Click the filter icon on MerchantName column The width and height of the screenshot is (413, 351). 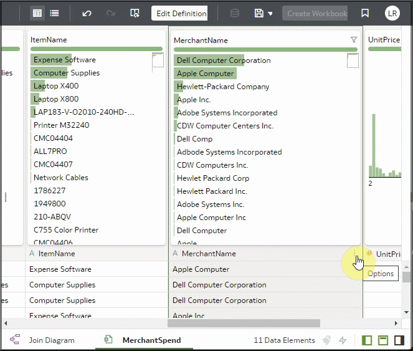354,40
